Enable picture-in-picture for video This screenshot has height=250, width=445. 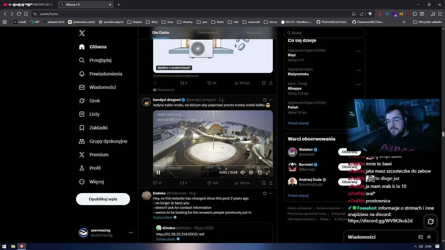click(x=259, y=172)
